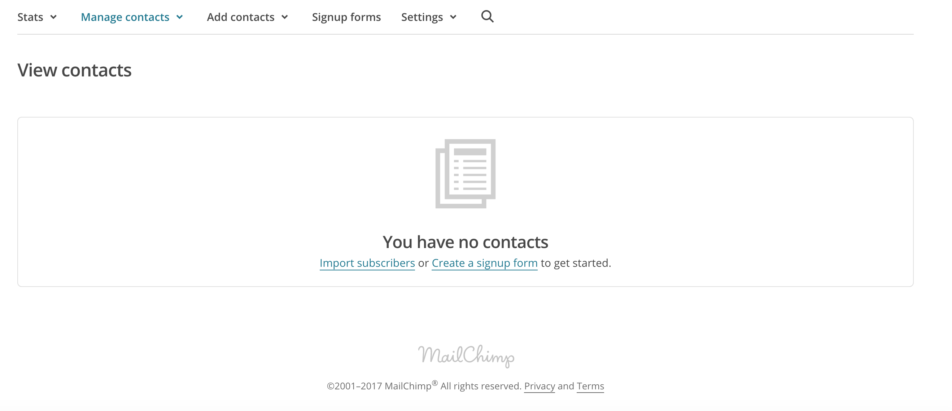Expand the Manage contacts chevron arrow
The width and height of the screenshot is (952, 411).
[180, 17]
